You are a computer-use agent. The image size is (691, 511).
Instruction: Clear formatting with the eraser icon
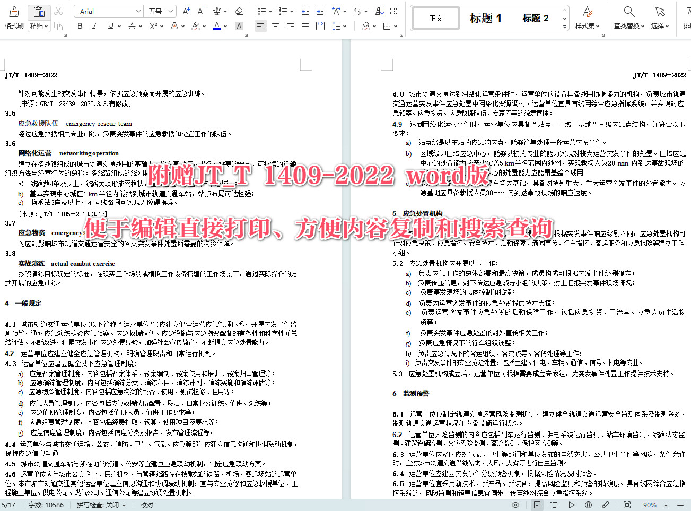tap(239, 10)
